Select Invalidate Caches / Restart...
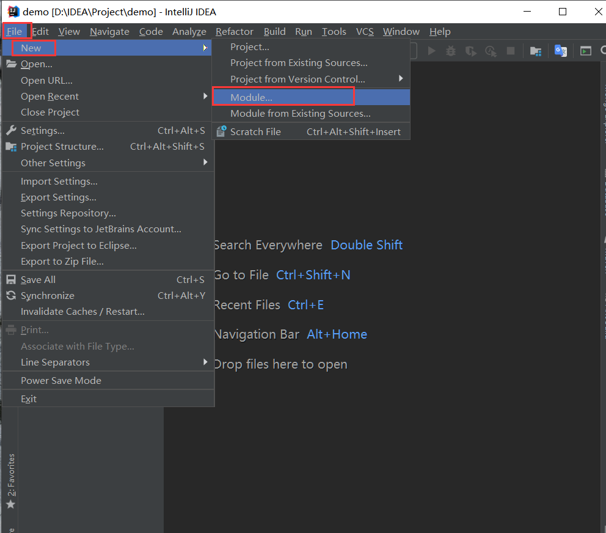The width and height of the screenshot is (606, 533). [107, 311]
